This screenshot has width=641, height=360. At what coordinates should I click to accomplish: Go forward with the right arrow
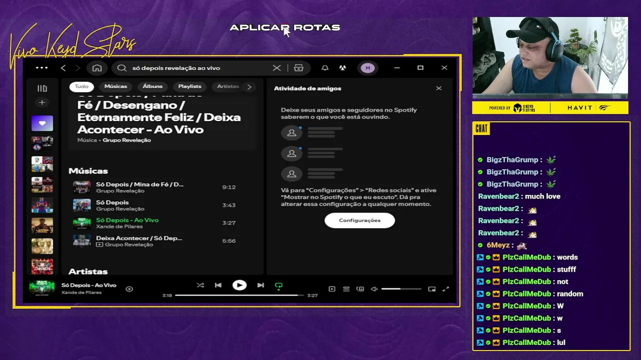click(77, 68)
